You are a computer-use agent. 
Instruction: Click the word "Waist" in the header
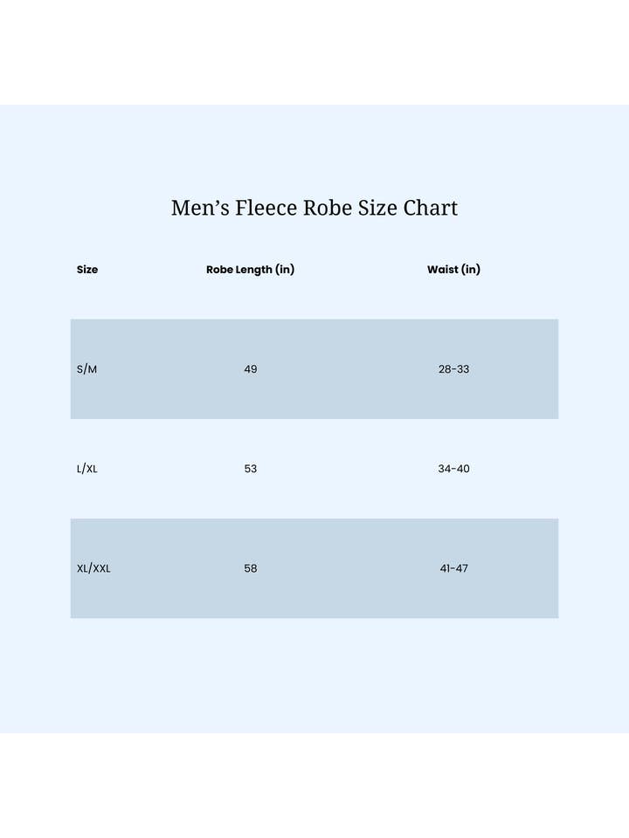443,270
